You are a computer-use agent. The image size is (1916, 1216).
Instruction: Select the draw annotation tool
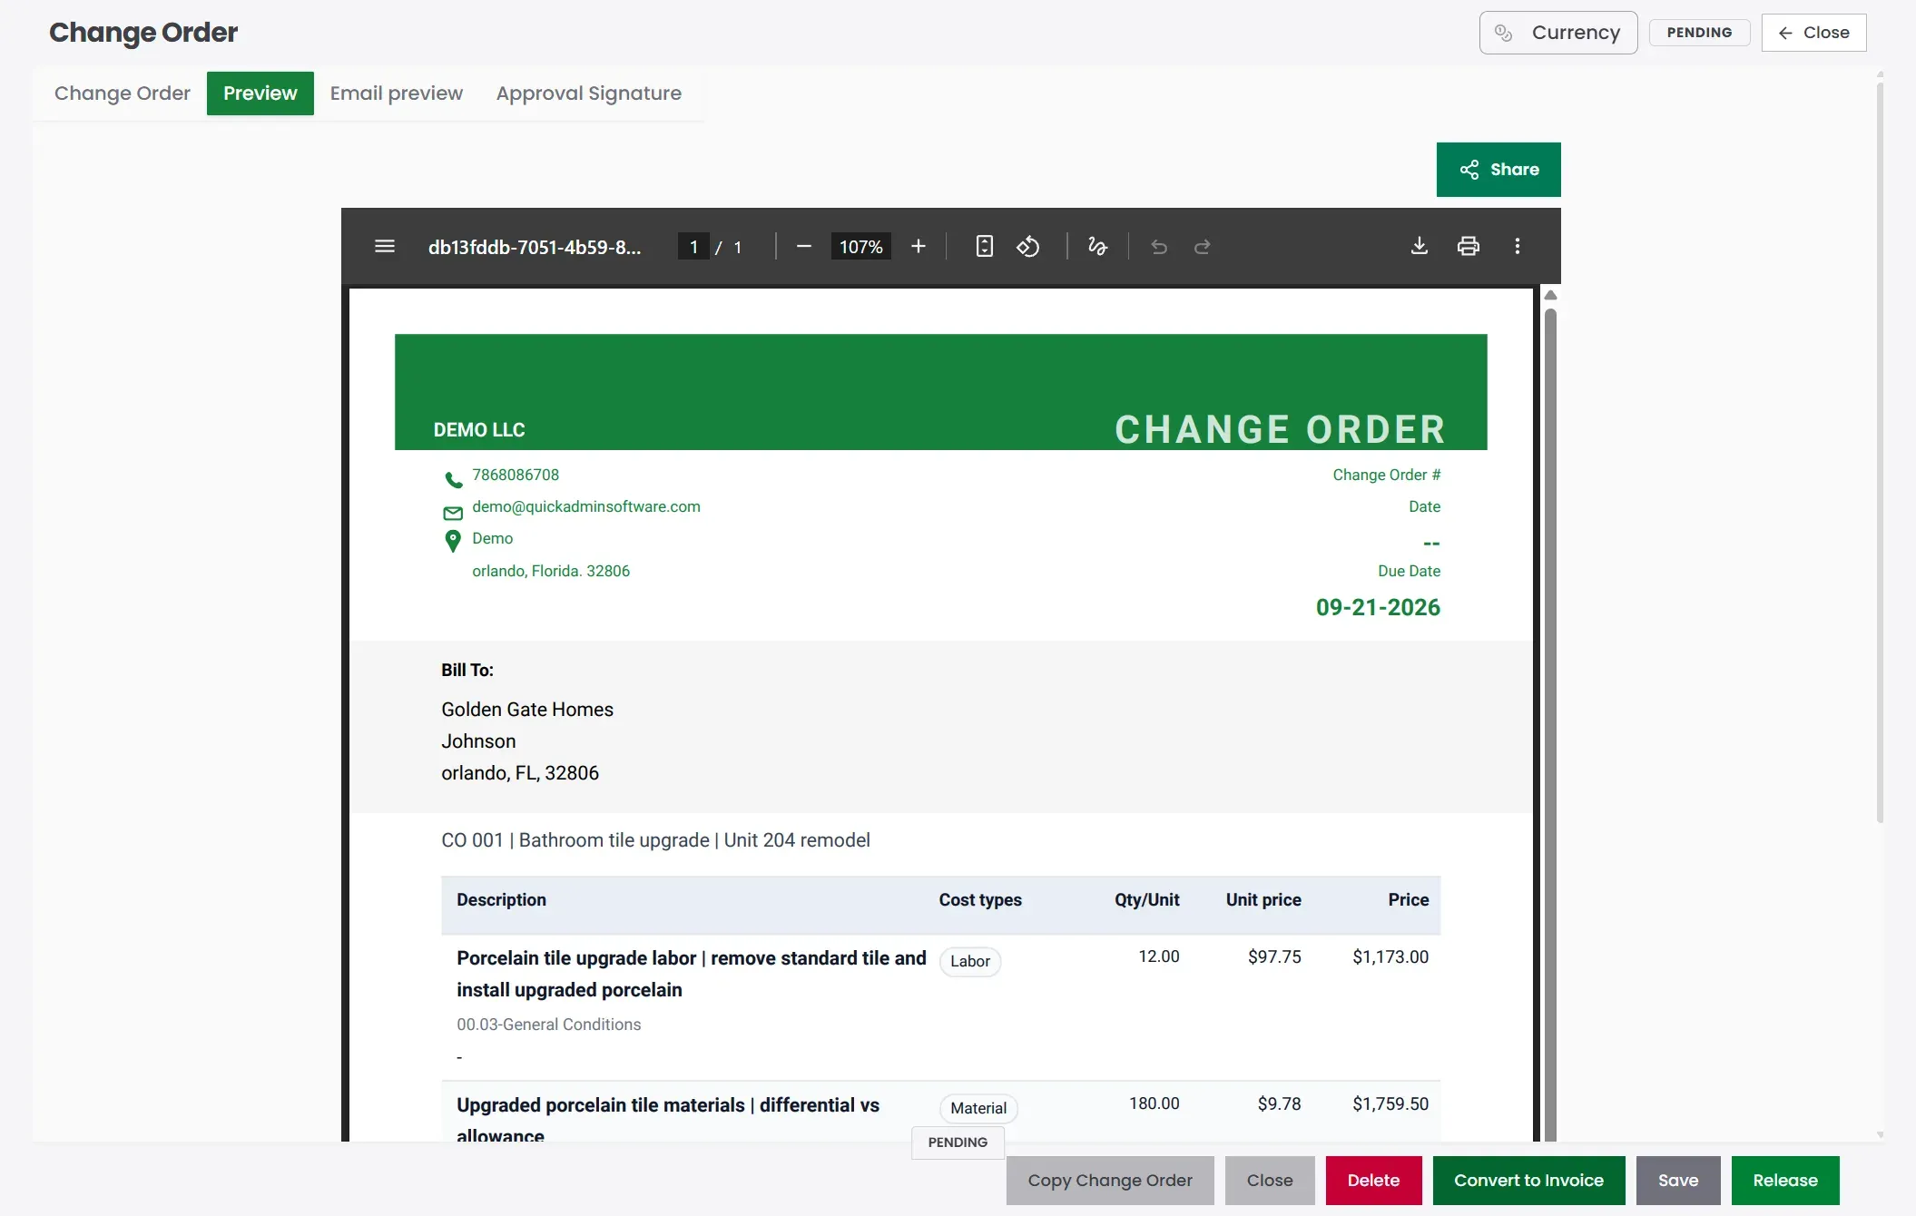point(1097,246)
